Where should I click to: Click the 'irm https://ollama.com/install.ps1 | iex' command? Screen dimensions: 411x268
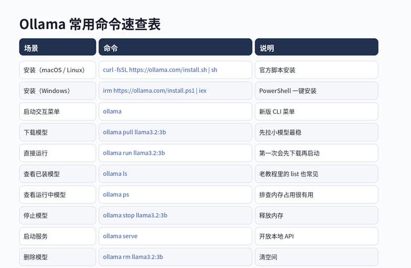(155, 91)
